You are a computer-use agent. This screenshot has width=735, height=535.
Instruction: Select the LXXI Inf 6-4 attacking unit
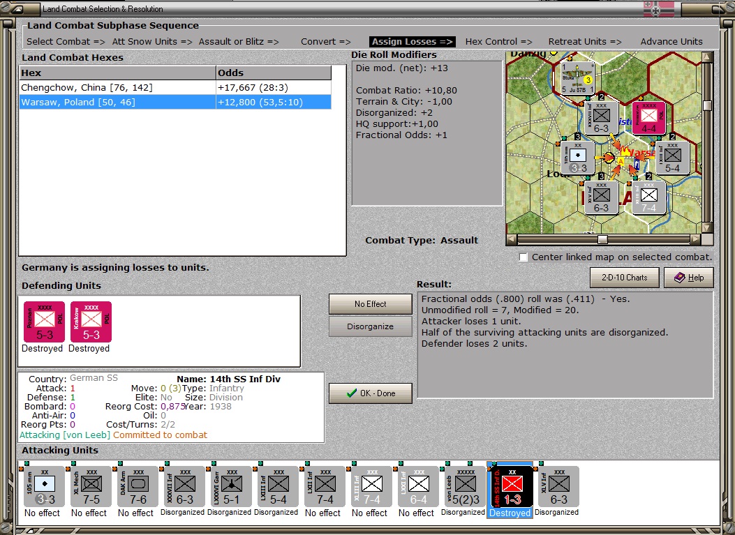(418, 487)
